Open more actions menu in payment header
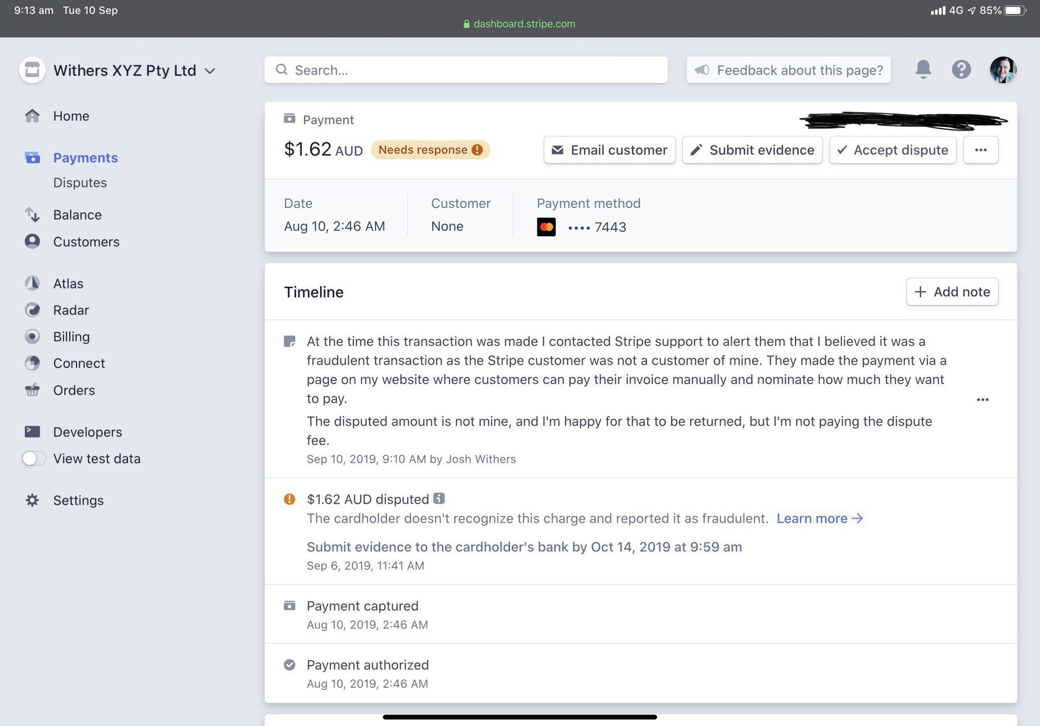Viewport: 1040px width, 726px height. tap(980, 150)
